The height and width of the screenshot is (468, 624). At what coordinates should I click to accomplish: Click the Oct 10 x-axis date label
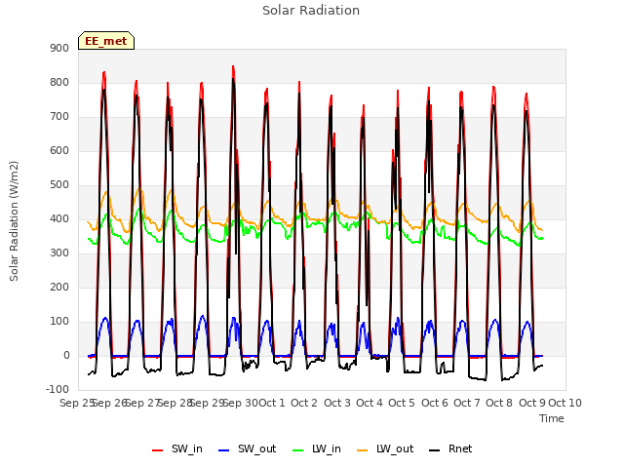tap(565, 403)
